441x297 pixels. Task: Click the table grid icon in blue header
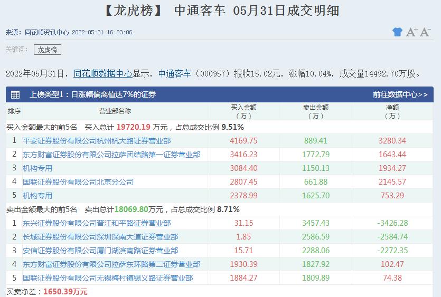(x=15, y=95)
